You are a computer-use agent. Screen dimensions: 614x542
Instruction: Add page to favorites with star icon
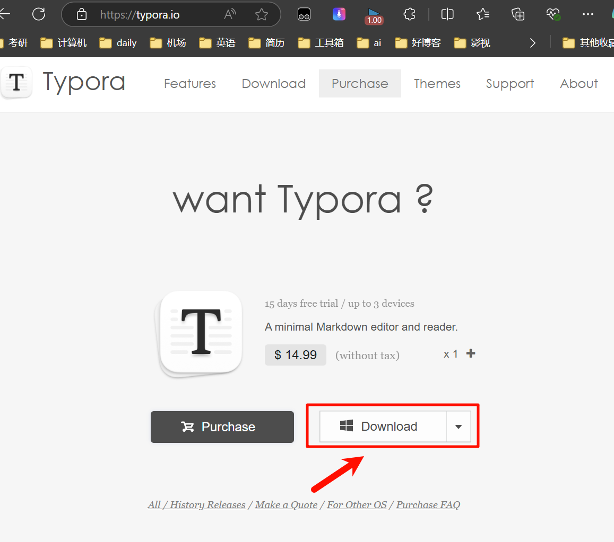261,14
